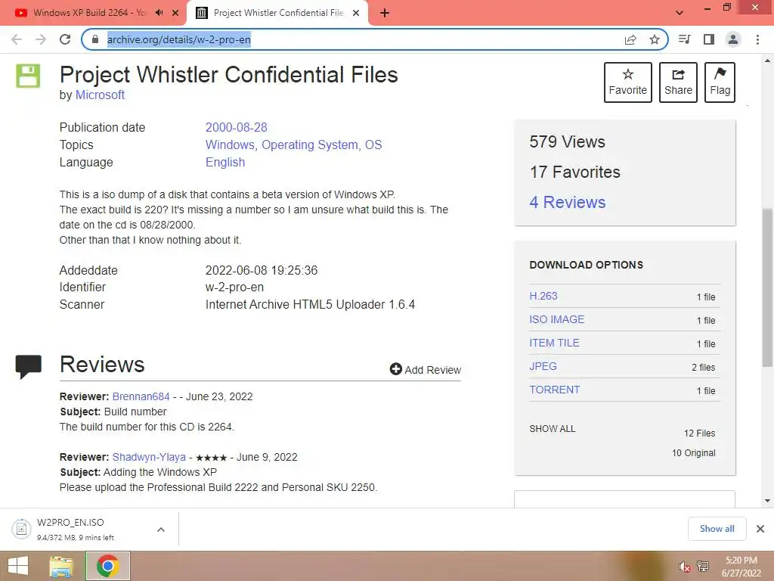774x581 pixels.
Task: Switch to the Windows XP Build 2264 YouTube tab
Action: pyautogui.click(x=89, y=13)
